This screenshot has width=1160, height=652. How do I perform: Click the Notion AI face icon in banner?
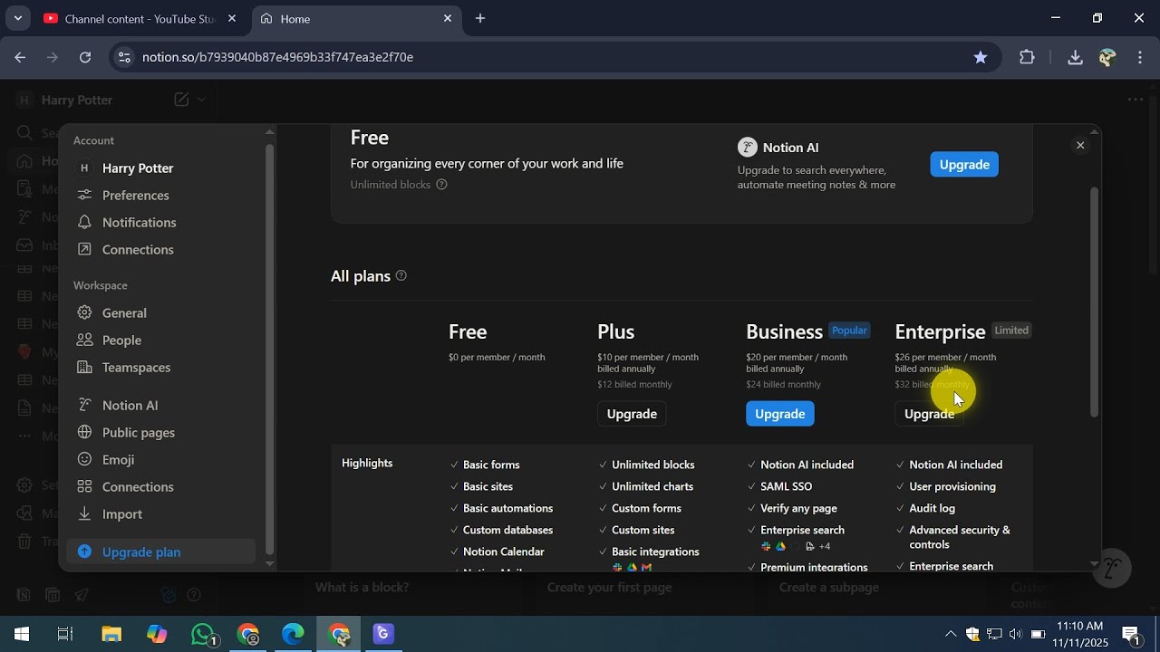click(748, 148)
